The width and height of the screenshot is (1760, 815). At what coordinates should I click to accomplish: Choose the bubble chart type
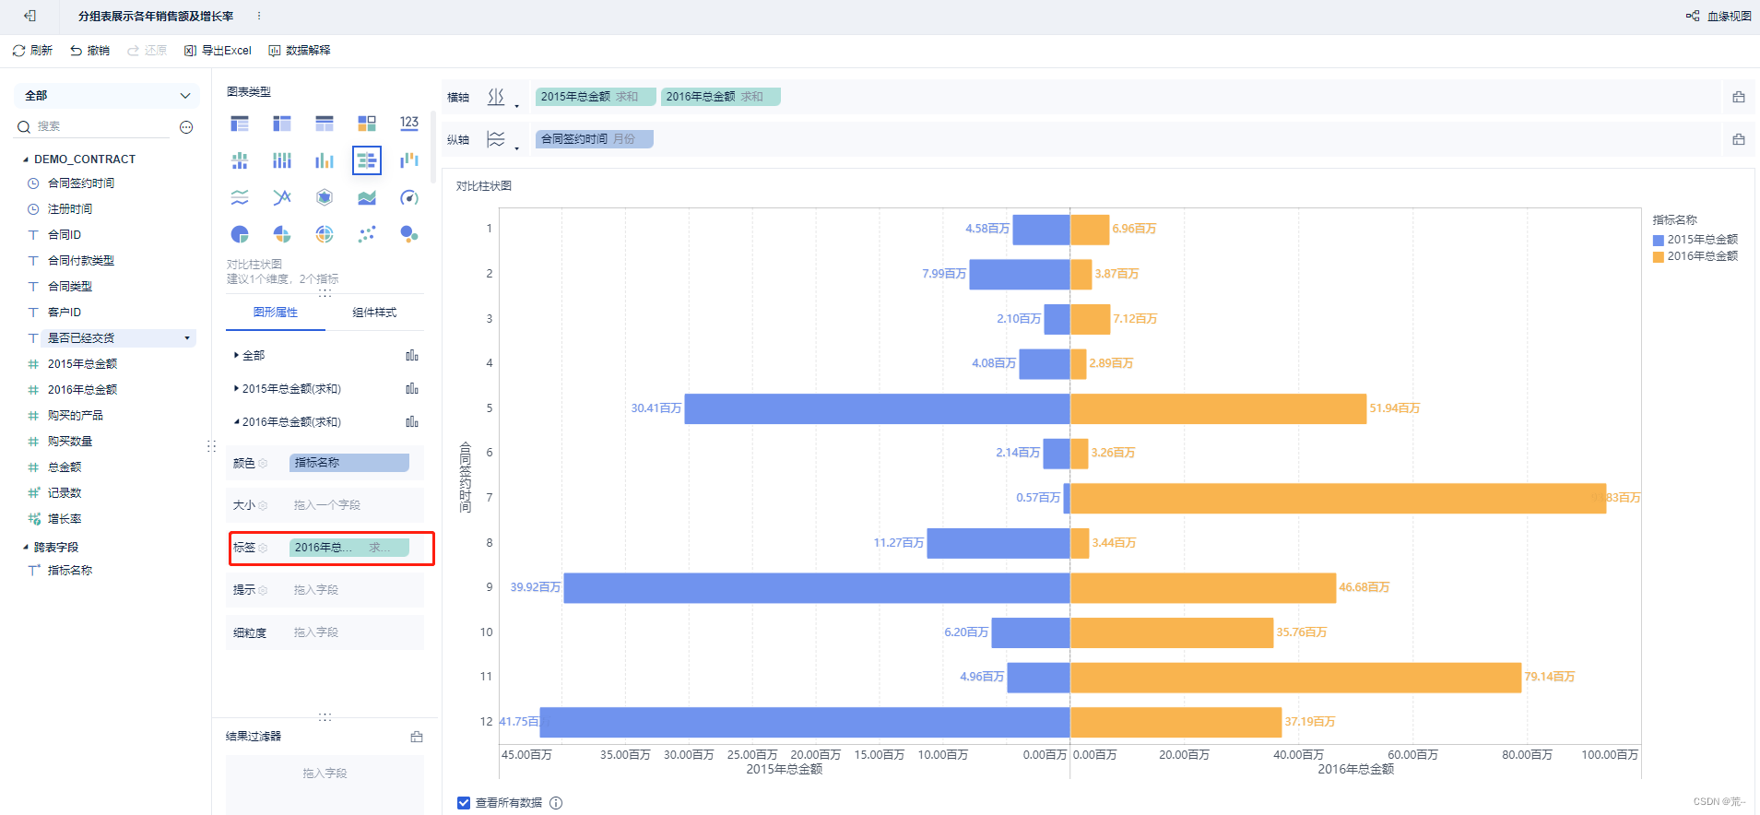coord(409,234)
